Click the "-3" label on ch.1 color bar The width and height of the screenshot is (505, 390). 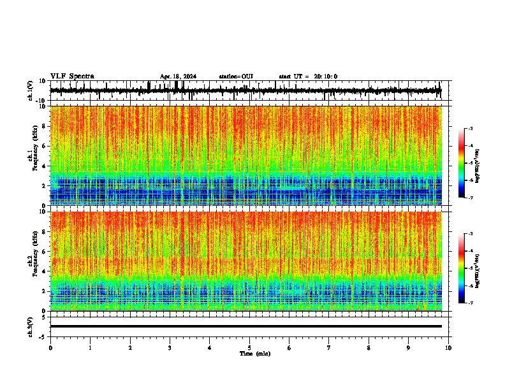tap(470, 128)
